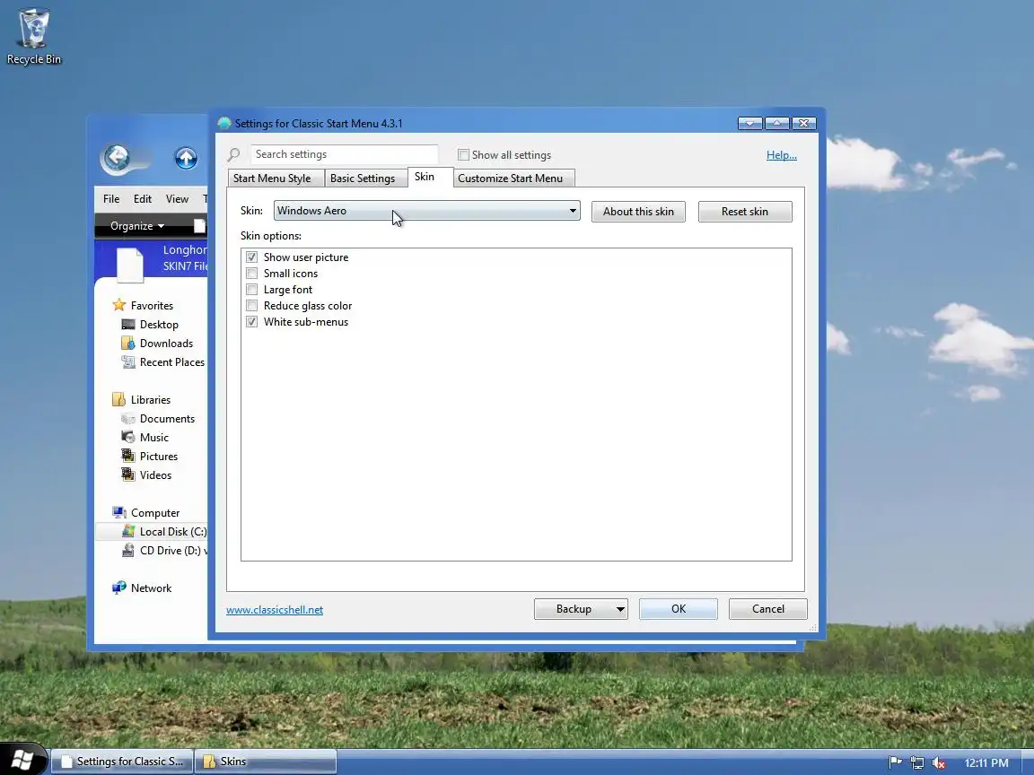The width and height of the screenshot is (1034, 775).
Task: Click the Downloads folder icon
Action: click(128, 344)
